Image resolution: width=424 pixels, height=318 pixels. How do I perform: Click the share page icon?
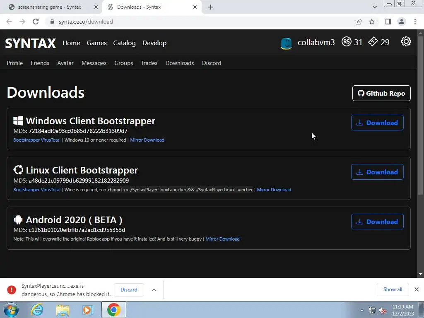(x=359, y=22)
